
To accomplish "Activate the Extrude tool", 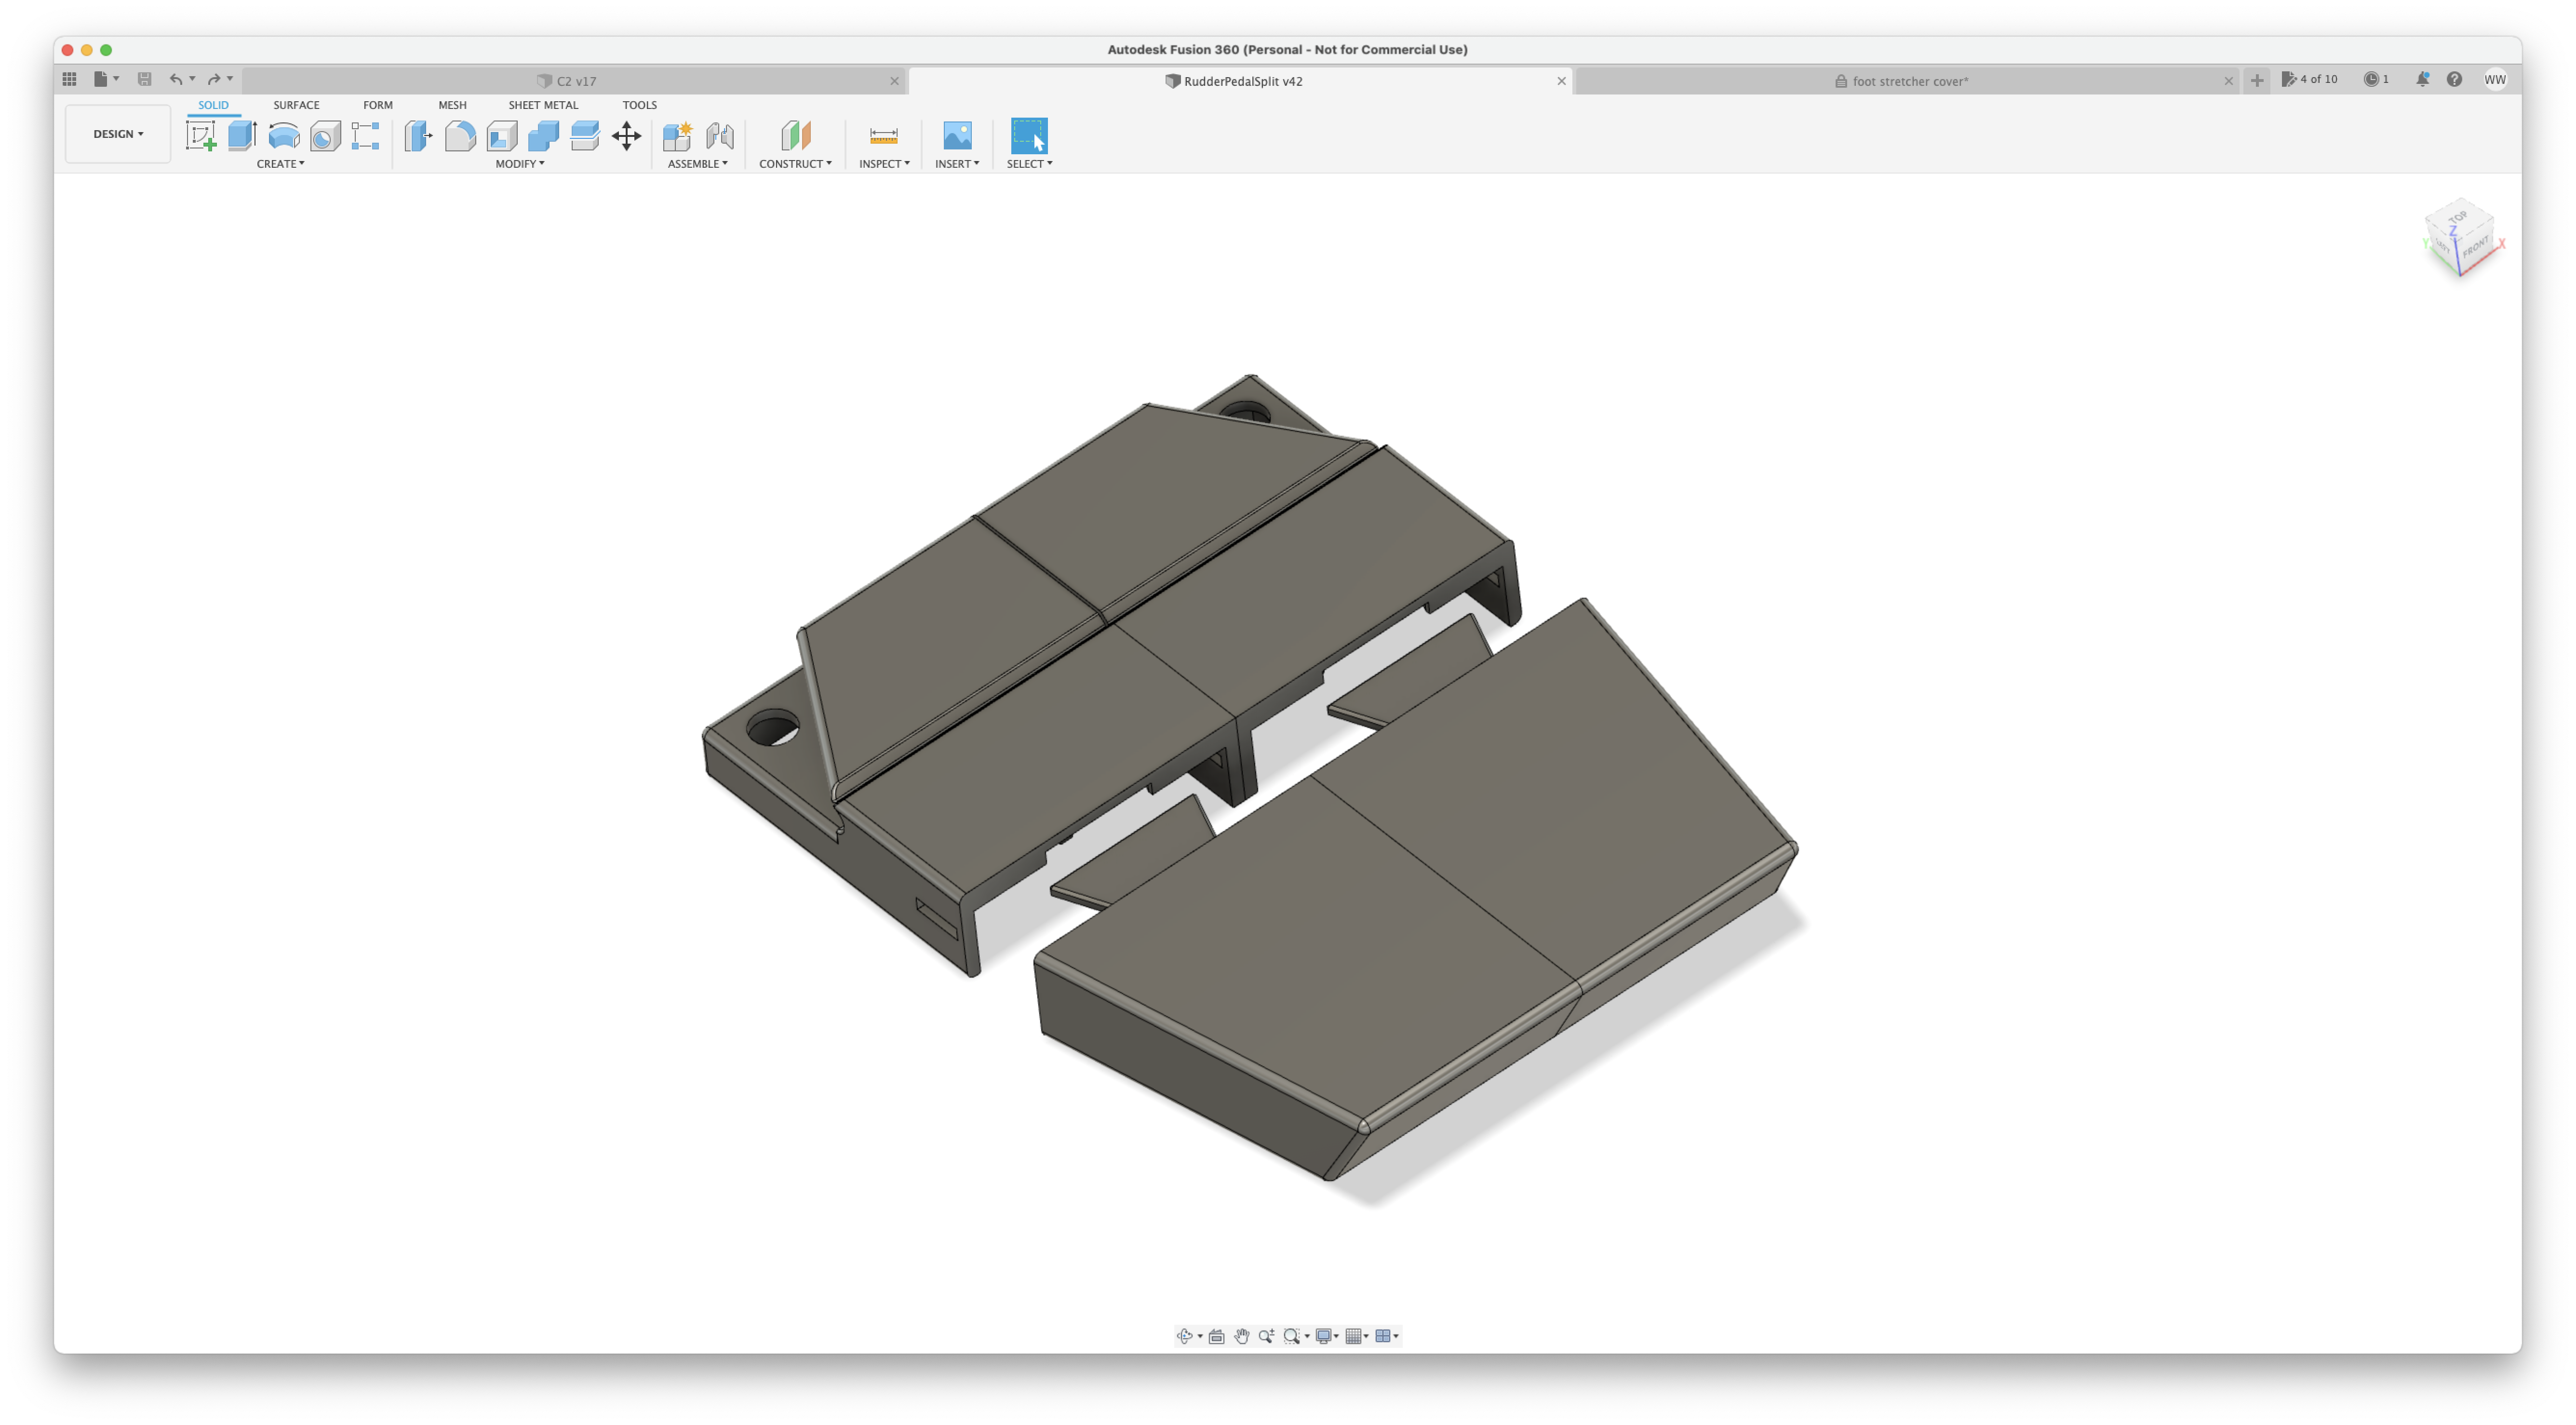I will click(x=242, y=135).
